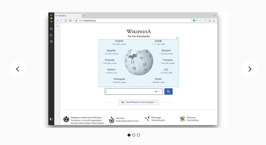
Task: Click the Wiktionary W tile icon
Action: (x=182, y=119)
